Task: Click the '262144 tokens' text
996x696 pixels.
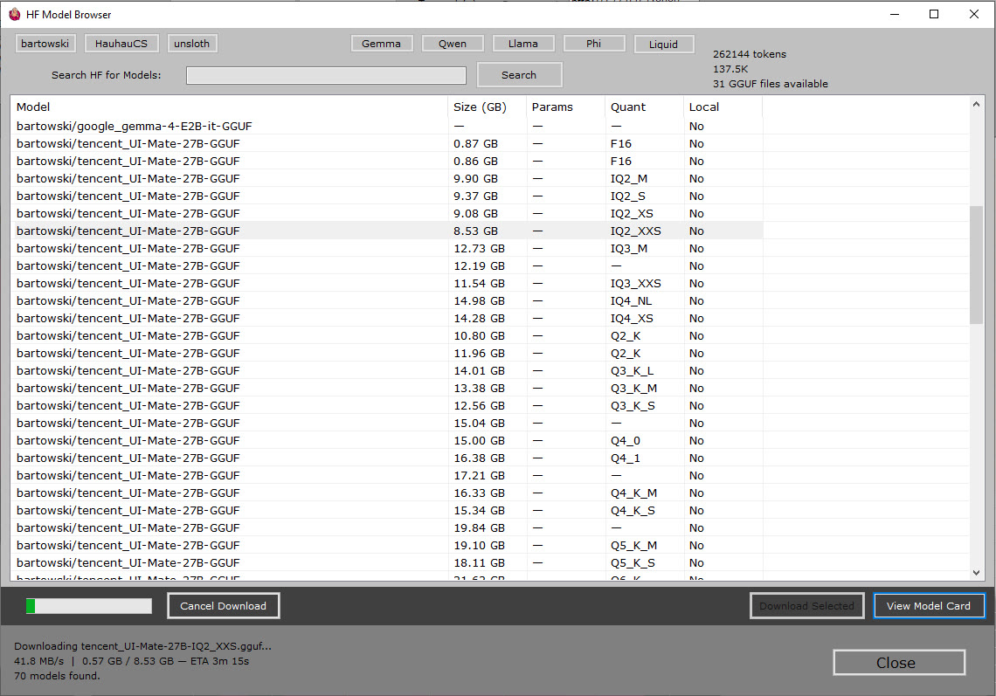Action: [750, 54]
